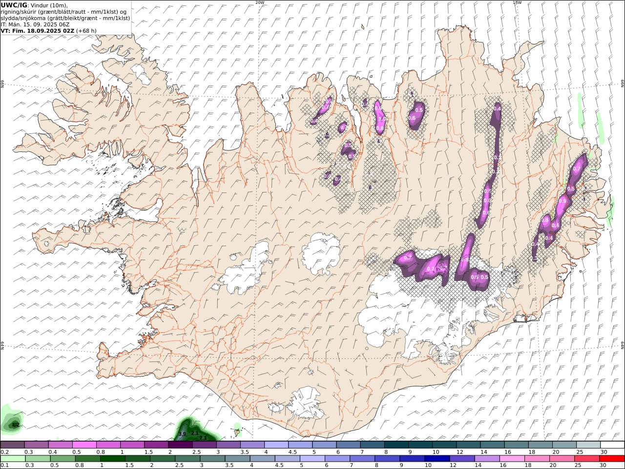
Task: Click the valid time line 'VT: Fim. 18.09.2025 02Z'
Action: (x=38, y=30)
